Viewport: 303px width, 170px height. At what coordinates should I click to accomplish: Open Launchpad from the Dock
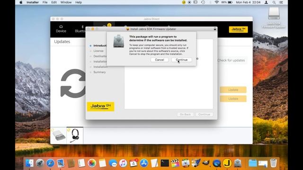[40, 163]
